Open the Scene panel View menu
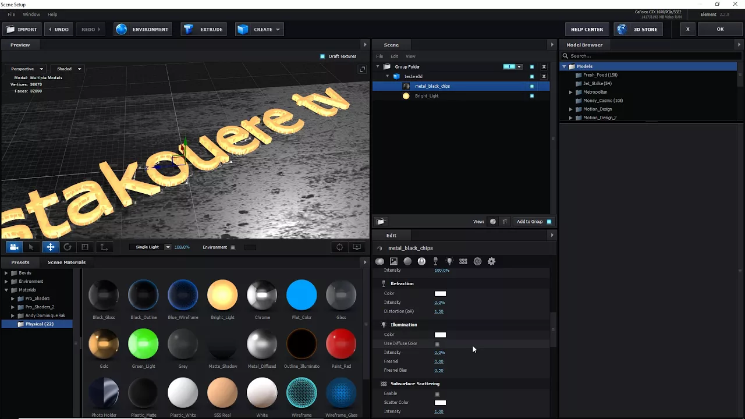 click(x=410, y=56)
